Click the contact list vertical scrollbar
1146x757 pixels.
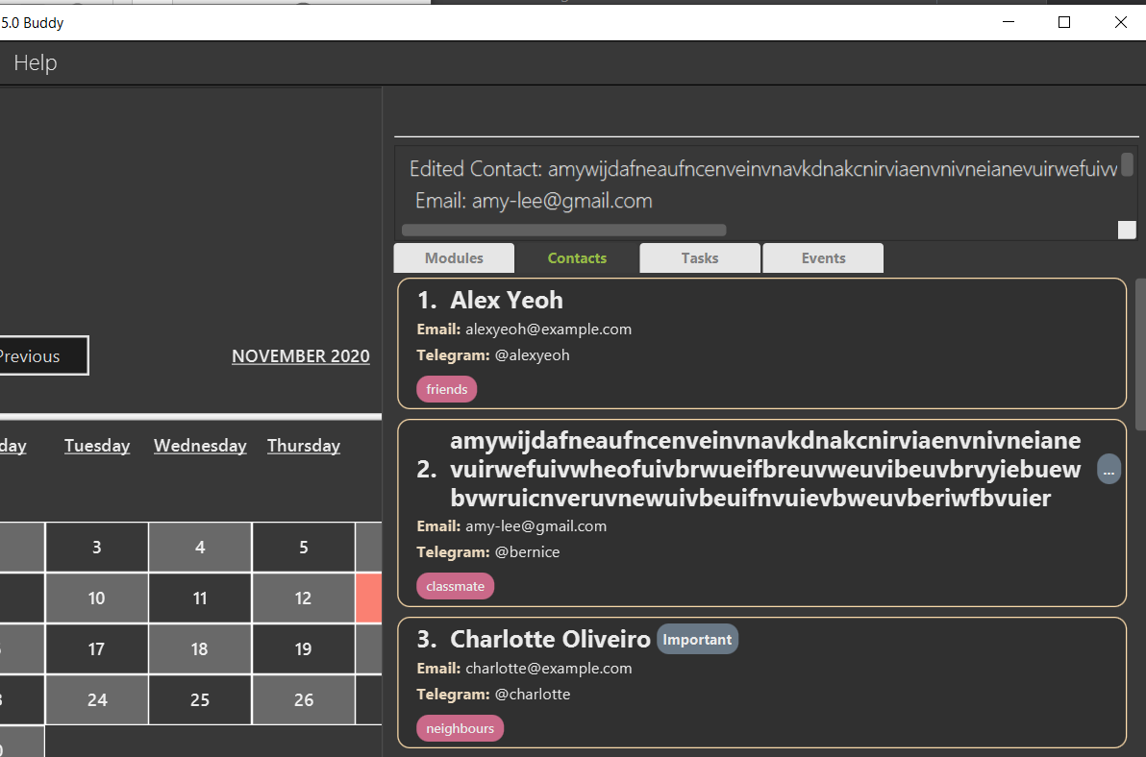(x=1141, y=354)
